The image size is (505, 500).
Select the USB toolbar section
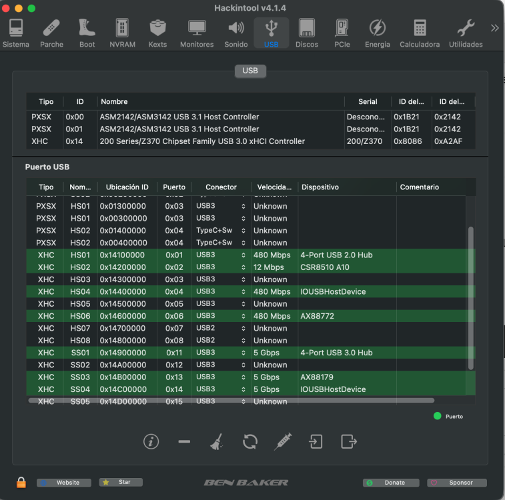272,33
